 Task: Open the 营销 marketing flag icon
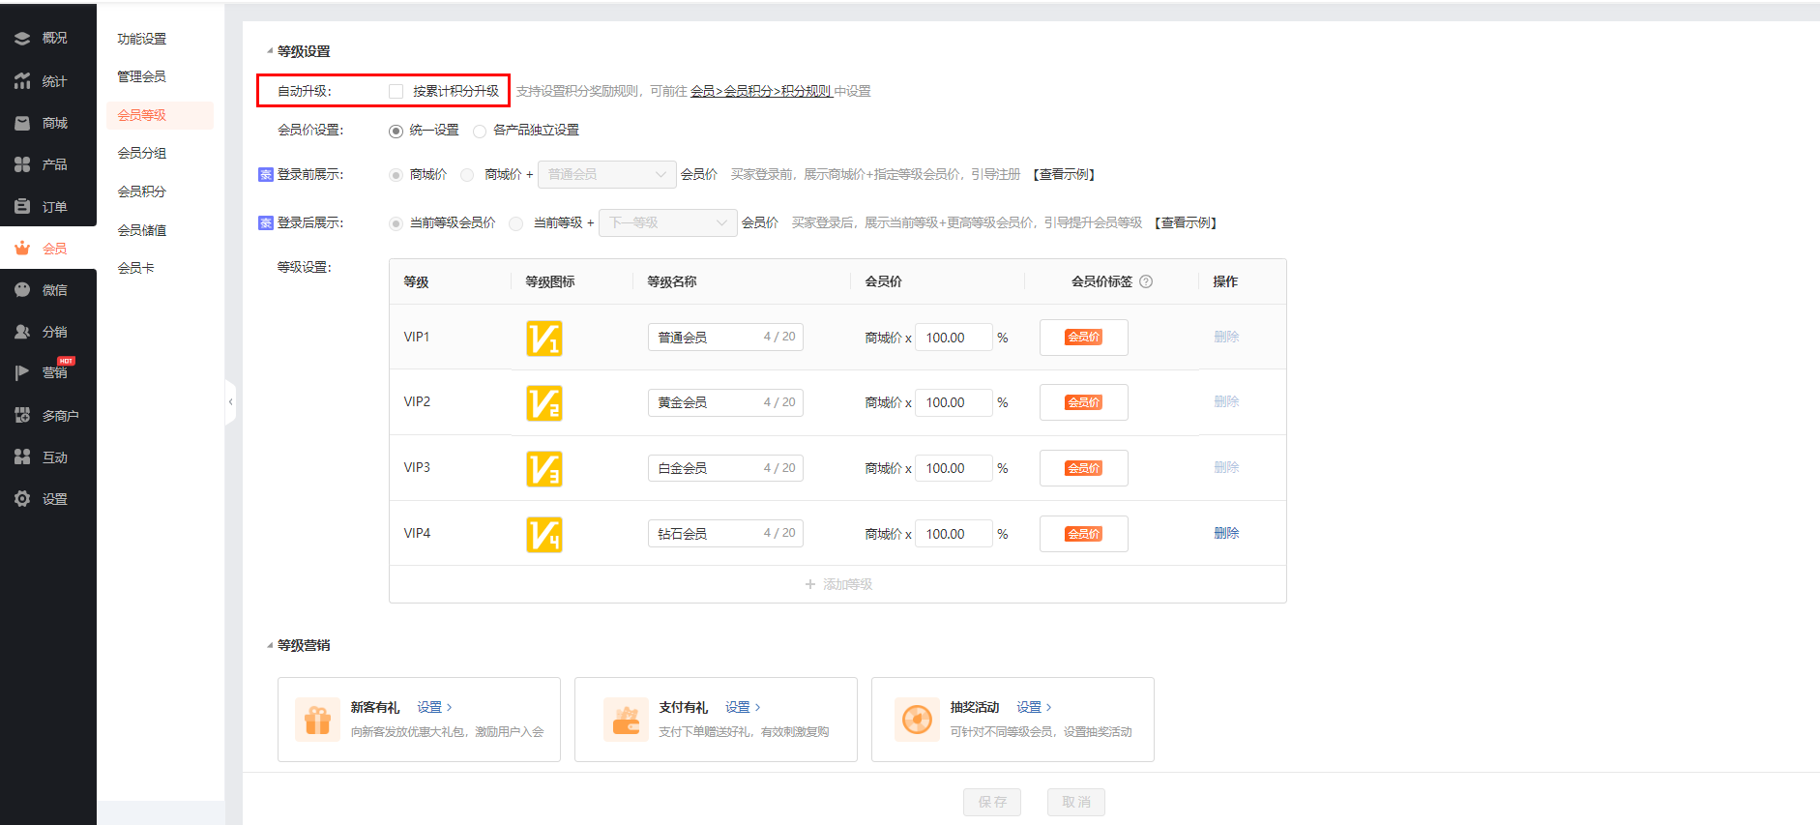point(22,372)
